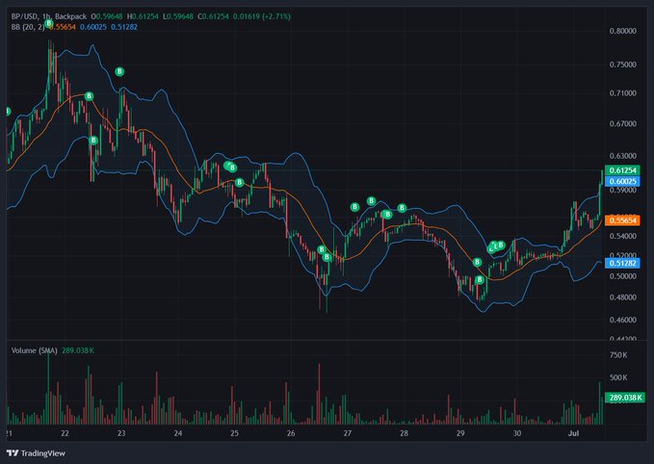This screenshot has height=464, width=654.
Task: Click the 750K volume axis tick
Action: [x=618, y=355]
